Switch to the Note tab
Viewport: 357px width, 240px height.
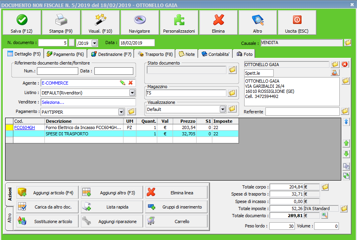click(187, 54)
